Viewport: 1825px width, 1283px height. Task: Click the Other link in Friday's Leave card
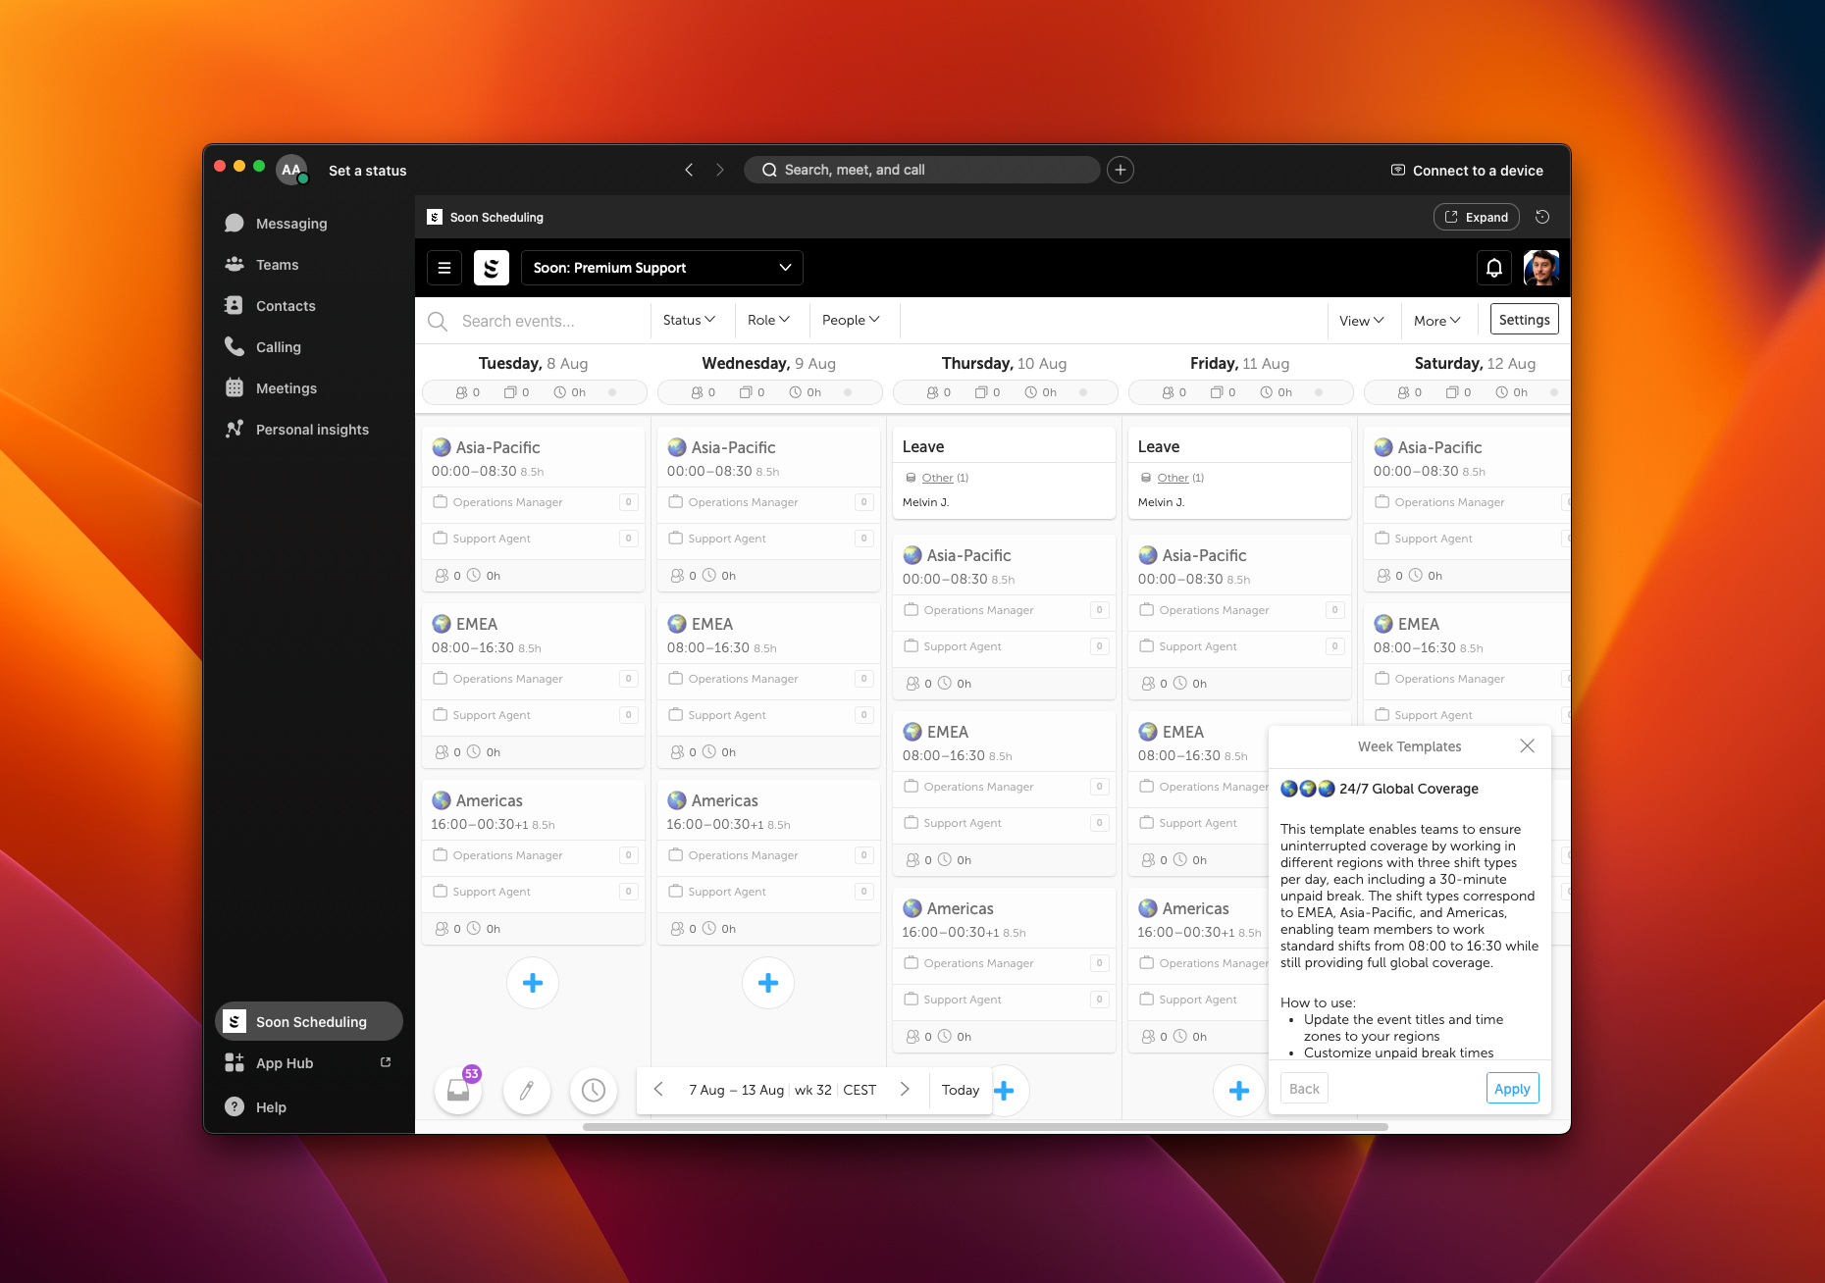[1173, 478]
